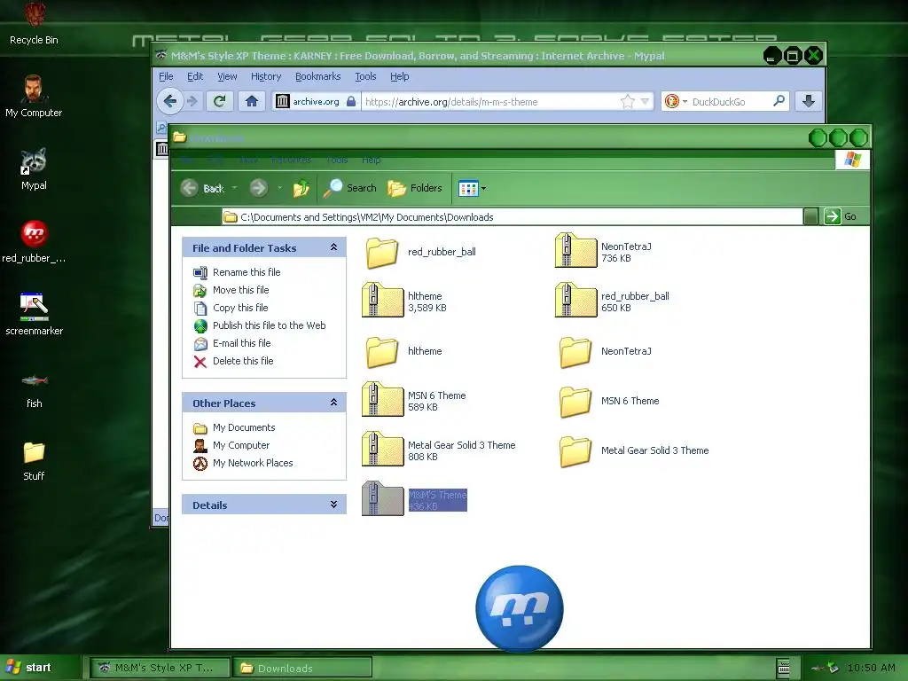Open the View menu in Mypal
Image resolution: width=908 pixels, height=681 pixels.
coord(227,76)
